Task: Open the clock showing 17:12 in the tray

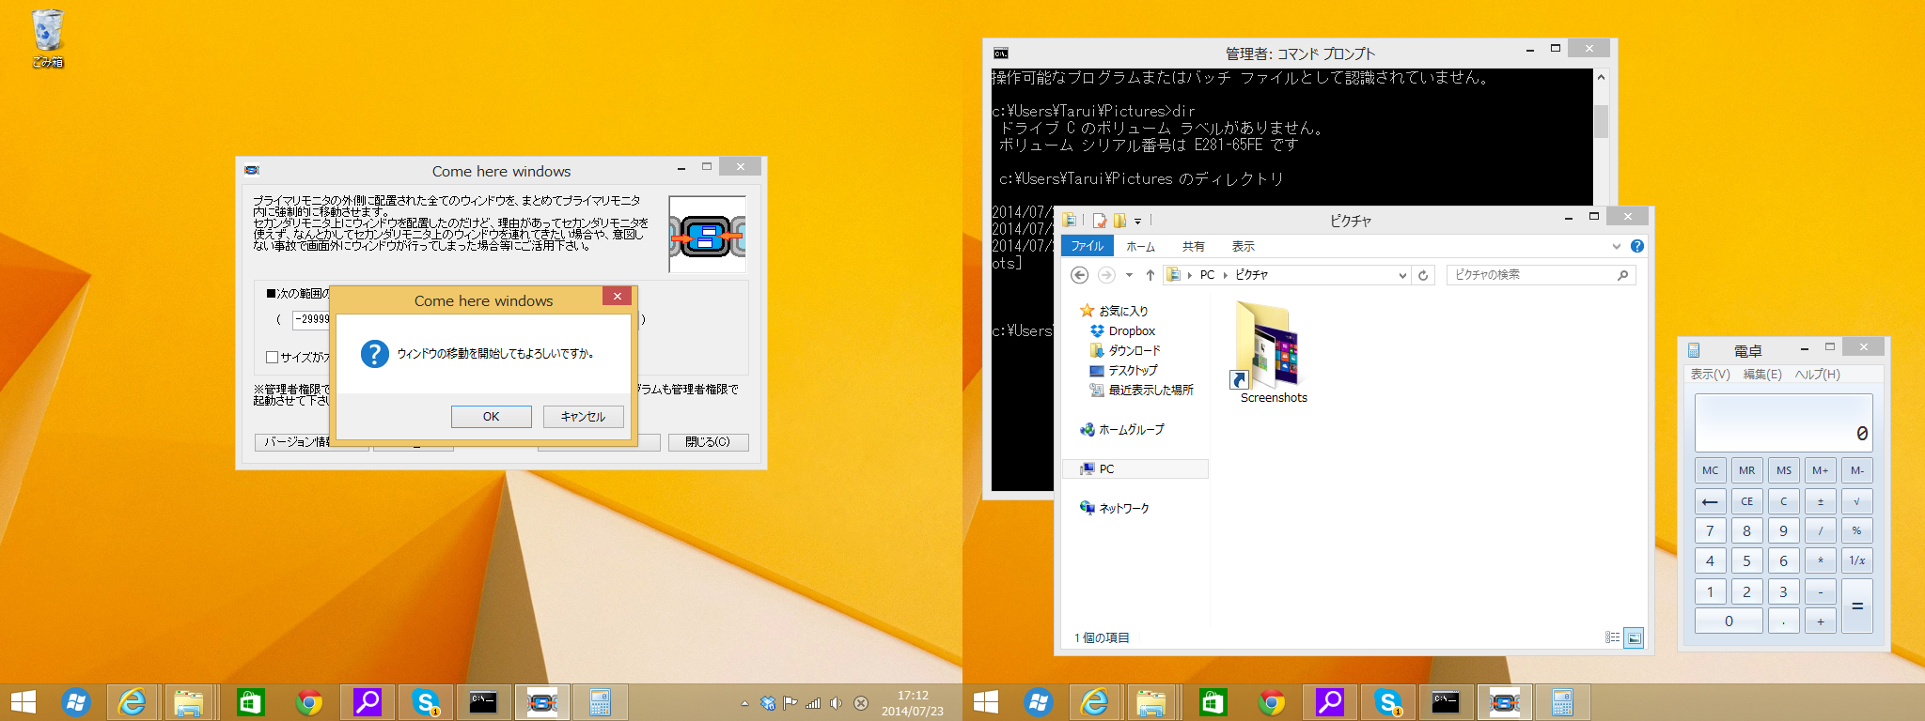Action: pyautogui.click(x=913, y=703)
